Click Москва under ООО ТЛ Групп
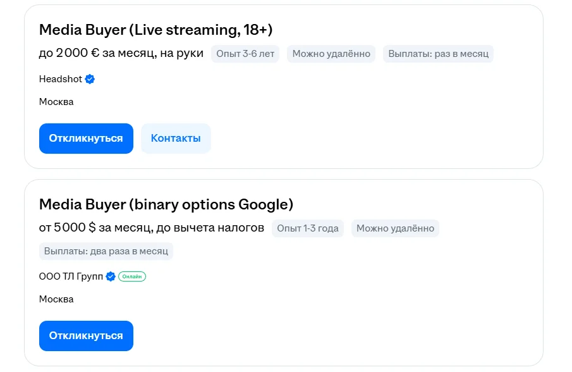 pyautogui.click(x=56, y=299)
